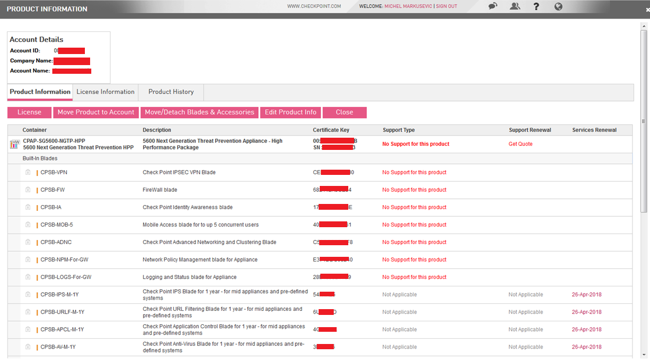The width and height of the screenshot is (650, 362).
Task: Click the blade icon beside CPSB-ADNC
Action: point(28,242)
